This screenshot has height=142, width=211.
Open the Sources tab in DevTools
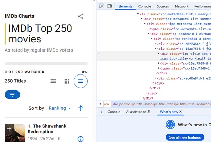coord(163,6)
